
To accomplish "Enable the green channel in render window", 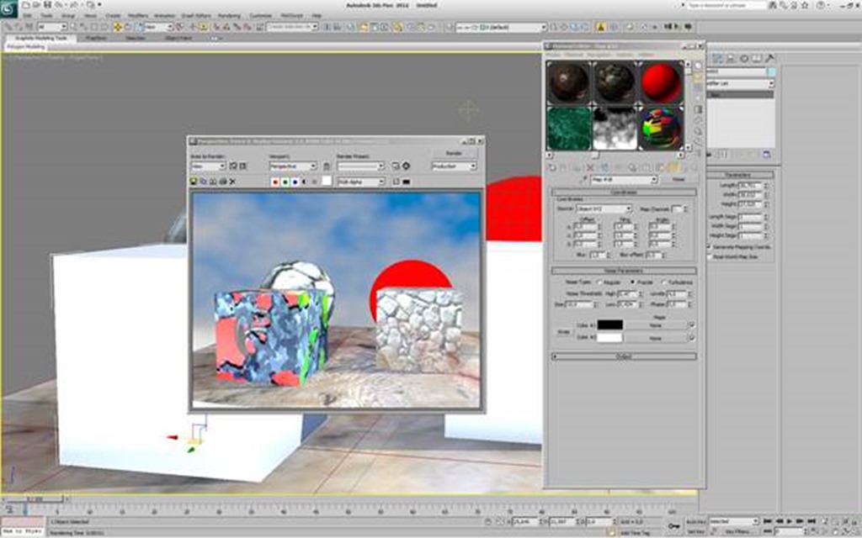I will coord(285,182).
